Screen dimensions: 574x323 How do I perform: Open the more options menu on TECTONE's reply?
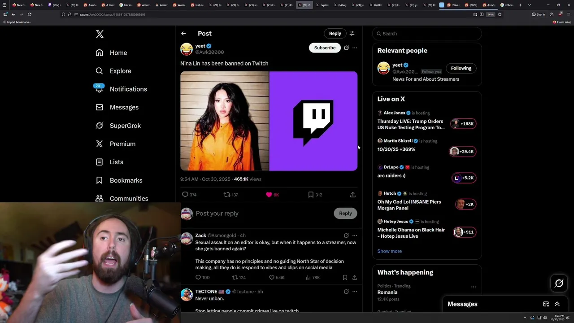[355, 292]
